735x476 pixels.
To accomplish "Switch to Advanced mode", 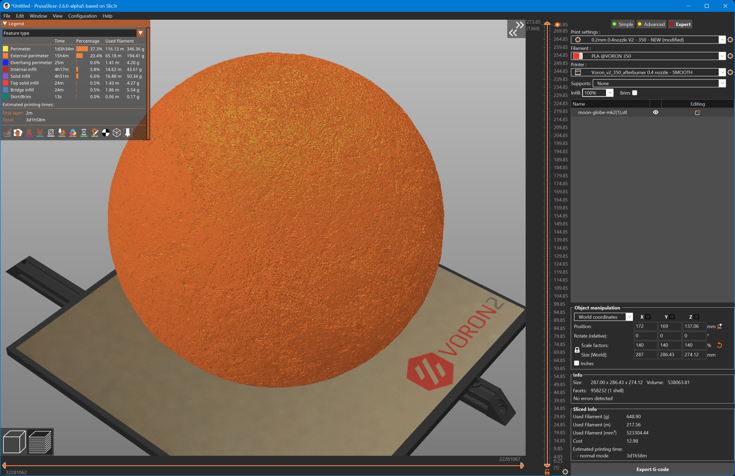I will [x=651, y=24].
